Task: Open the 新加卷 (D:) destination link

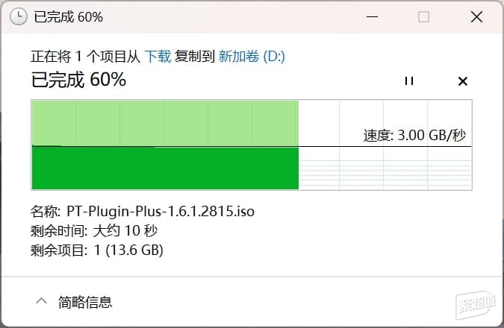Action: pos(252,57)
